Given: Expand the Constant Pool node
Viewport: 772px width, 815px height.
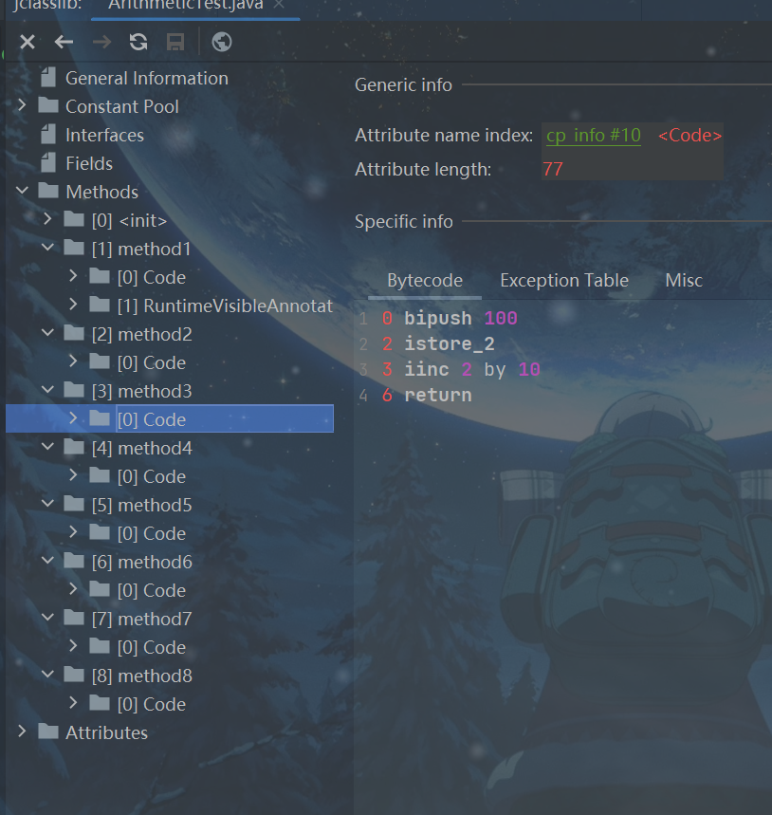Looking at the screenshot, I should tap(23, 106).
